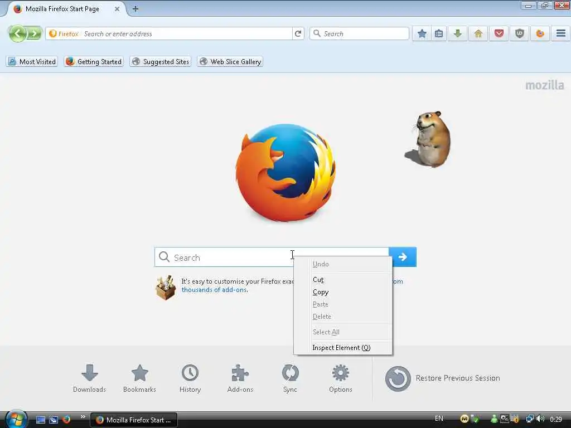
Task: Open the Web Slice Gallery bookmark
Action: (x=230, y=61)
